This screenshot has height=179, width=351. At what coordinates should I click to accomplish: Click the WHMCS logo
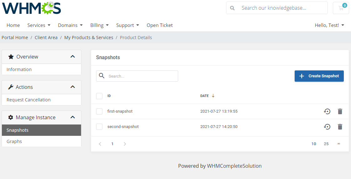pos(32,8)
